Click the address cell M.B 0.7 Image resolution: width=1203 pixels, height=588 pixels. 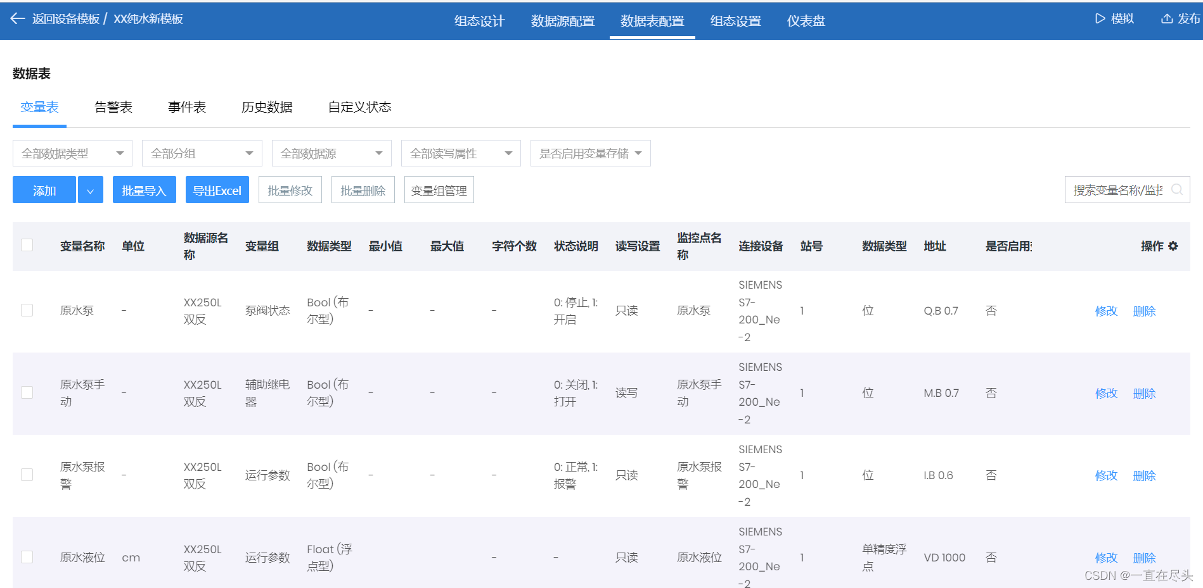(x=941, y=393)
